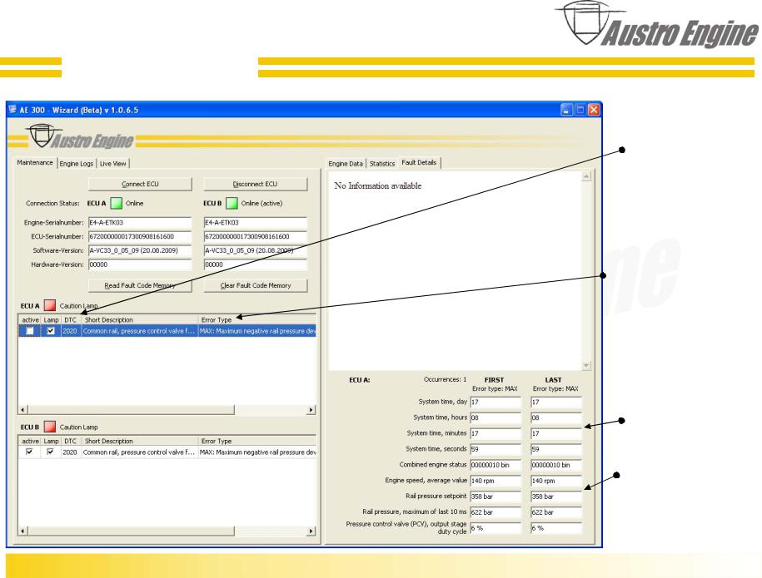Click the Austro Engine logo in window header
The height and width of the screenshot is (578, 762).
pyautogui.click(x=80, y=138)
